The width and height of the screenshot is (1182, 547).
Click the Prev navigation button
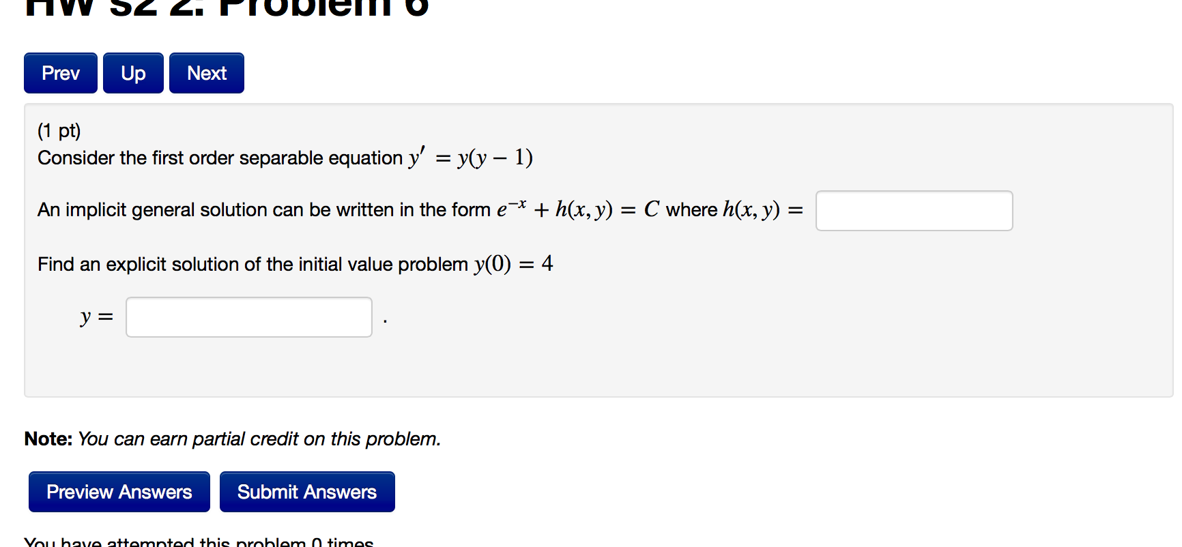click(x=61, y=73)
